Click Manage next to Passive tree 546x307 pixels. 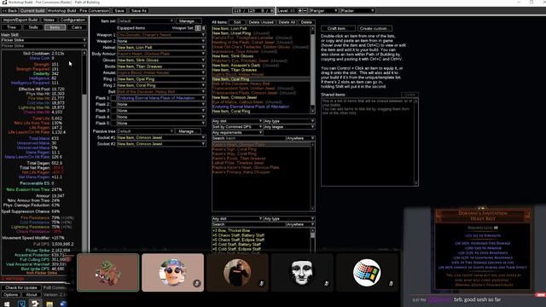[x=188, y=131]
